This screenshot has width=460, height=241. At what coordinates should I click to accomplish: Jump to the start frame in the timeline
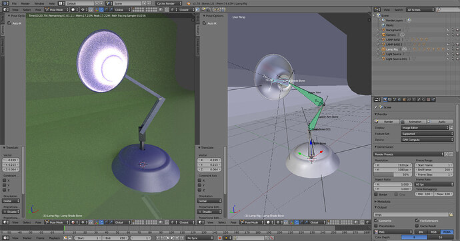click(x=159, y=238)
